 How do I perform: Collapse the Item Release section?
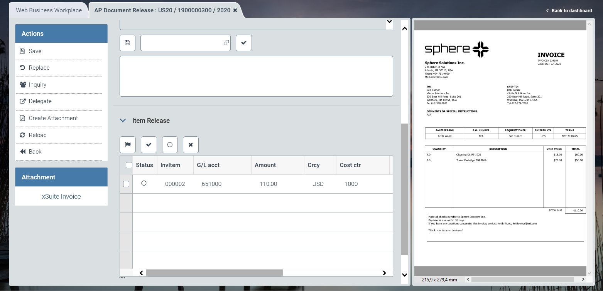[x=123, y=120]
